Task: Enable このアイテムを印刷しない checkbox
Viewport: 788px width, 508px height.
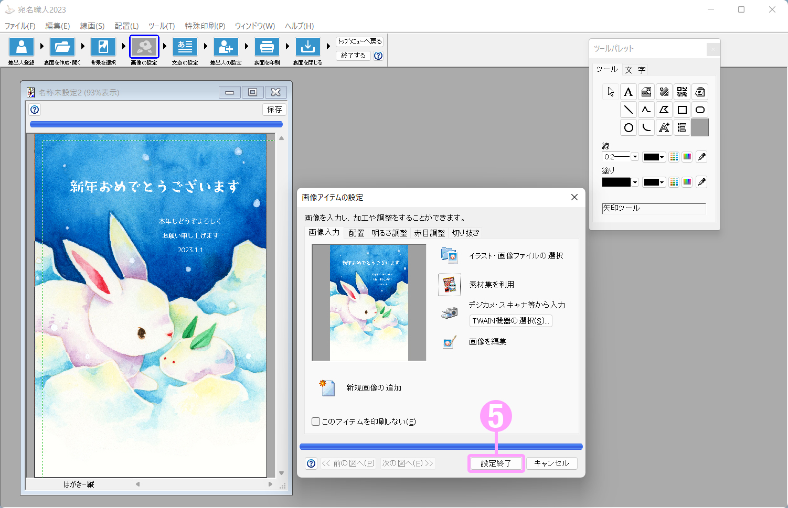Action: point(316,421)
